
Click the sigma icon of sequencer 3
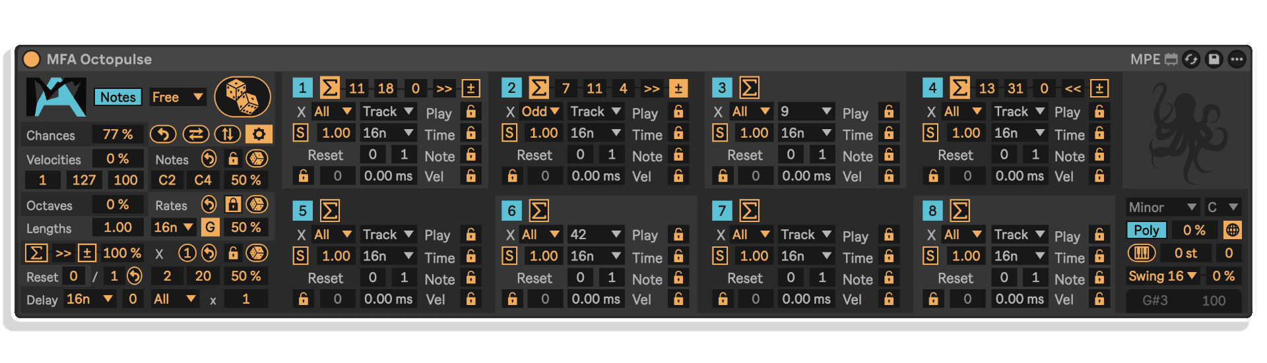[749, 88]
